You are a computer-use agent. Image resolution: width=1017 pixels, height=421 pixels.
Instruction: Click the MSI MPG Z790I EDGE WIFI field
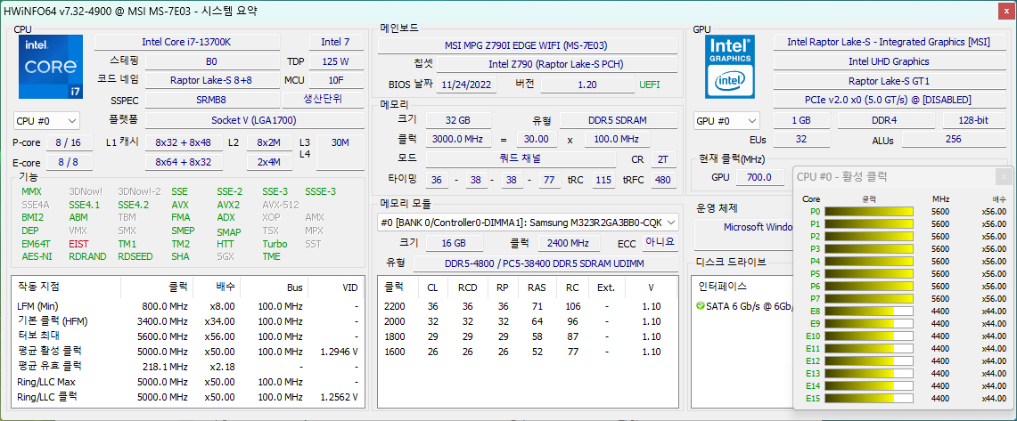[527, 45]
